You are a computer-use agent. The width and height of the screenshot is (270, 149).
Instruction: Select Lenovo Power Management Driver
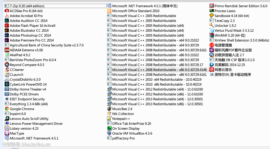point(34,124)
